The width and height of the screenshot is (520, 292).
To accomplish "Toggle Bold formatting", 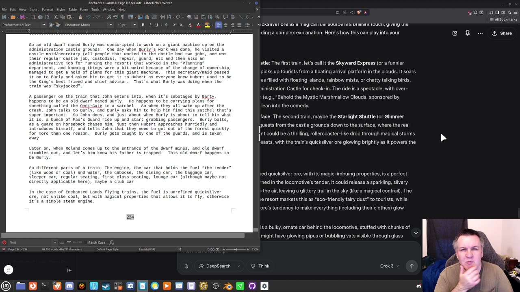I will [143, 25].
